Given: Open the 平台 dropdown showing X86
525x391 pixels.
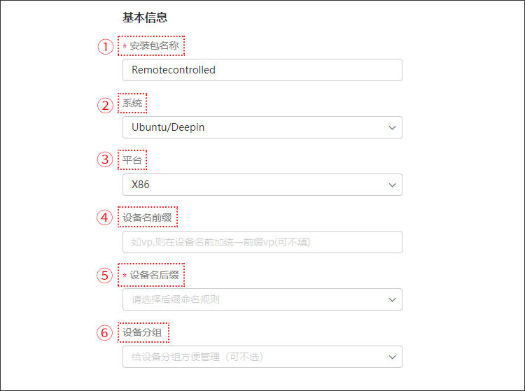Looking at the screenshot, I should pyautogui.click(x=262, y=185).
